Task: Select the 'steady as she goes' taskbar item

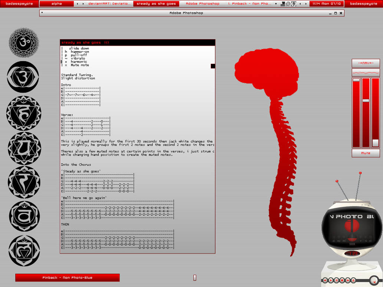Action: pos(156,4)
